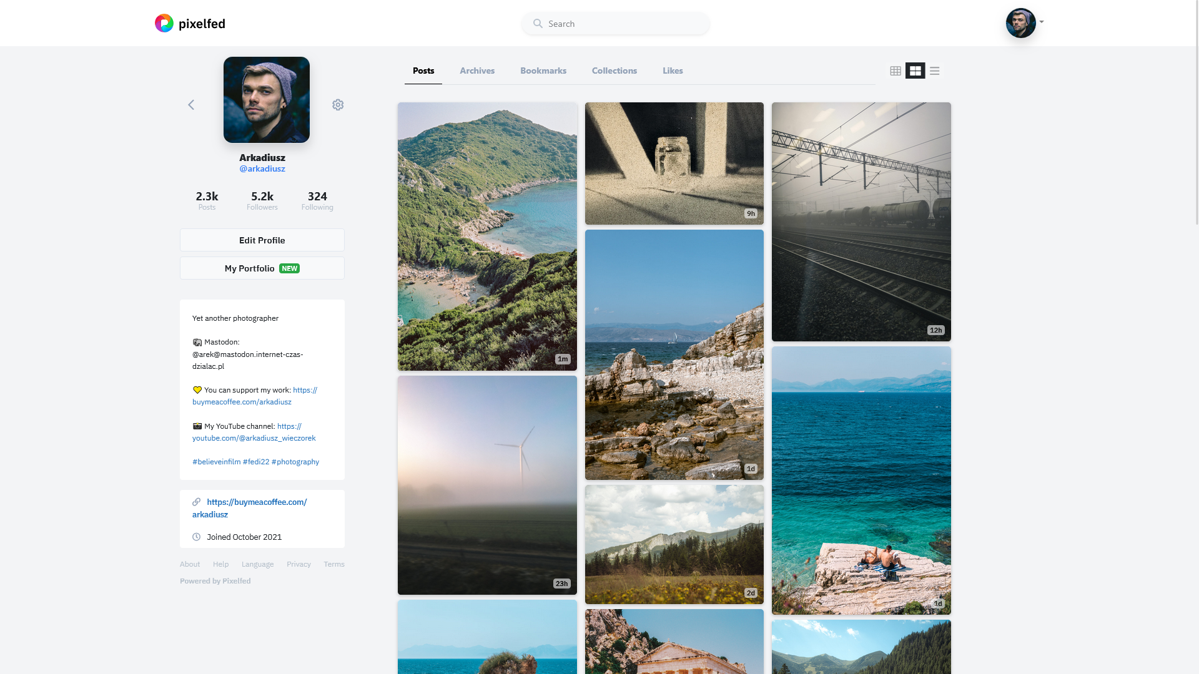The width and height of the screenshot is (1199, 674).
Task: Click the website link chain icon
Action: [x=197, y=502]
